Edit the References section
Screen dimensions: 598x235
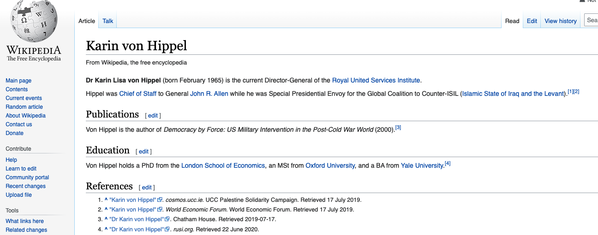[147, 188]
